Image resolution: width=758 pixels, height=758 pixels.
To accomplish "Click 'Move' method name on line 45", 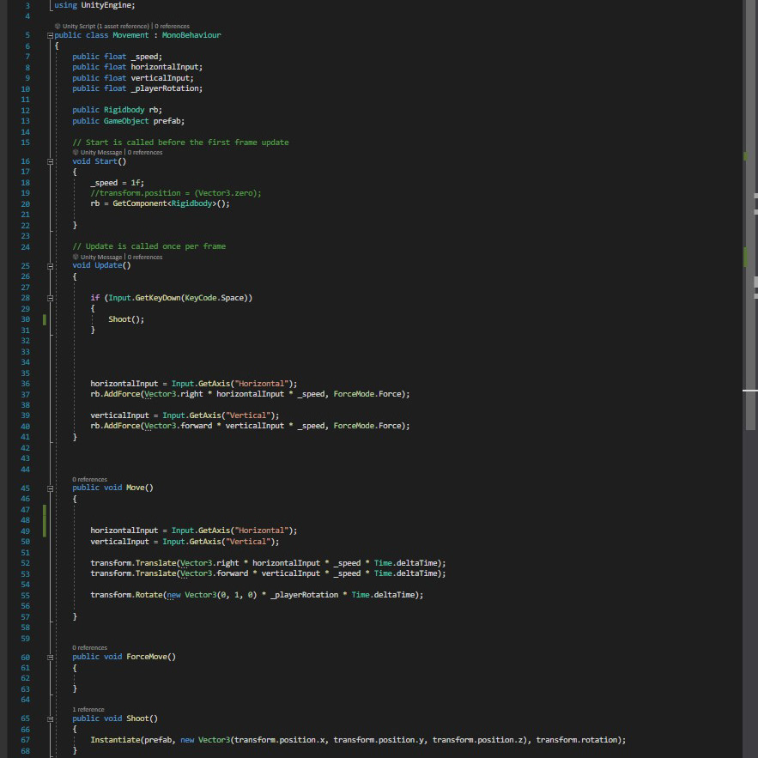I will point(136,488).
